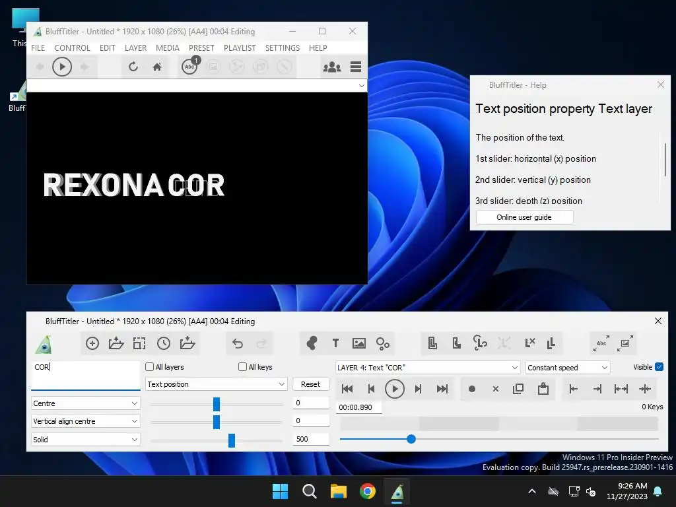Enable the All layers checkbox
The width and height of the screenshot is (676, 507).
pyautogui.click(x=150, y=367)
